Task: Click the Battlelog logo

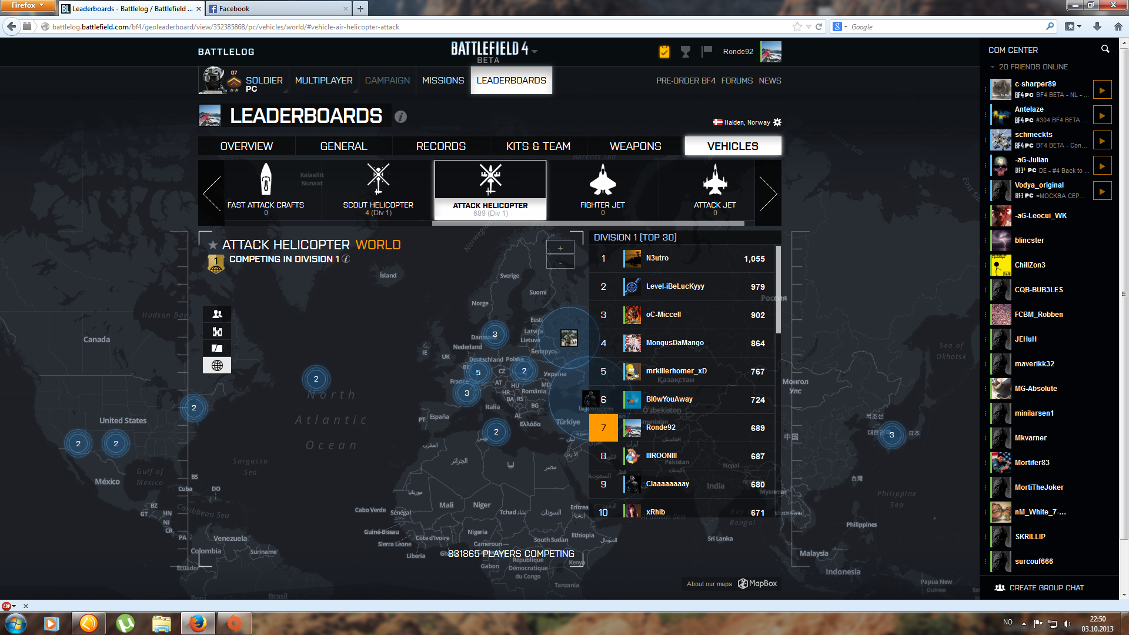Action: (226, 52)
